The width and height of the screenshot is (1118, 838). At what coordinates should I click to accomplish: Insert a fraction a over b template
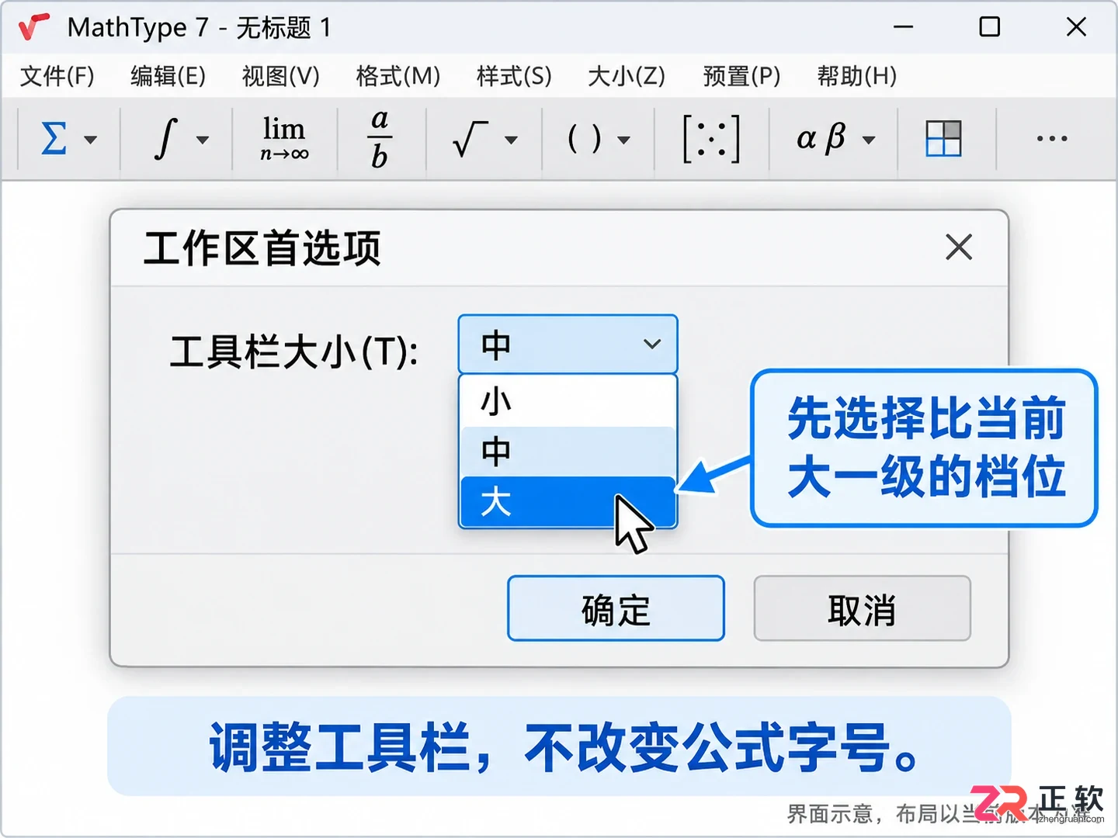pyautogui.click(x=380, y=139)
